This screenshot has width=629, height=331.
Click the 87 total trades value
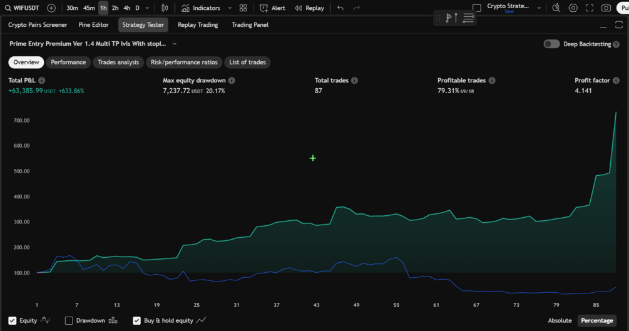[319, 91]
